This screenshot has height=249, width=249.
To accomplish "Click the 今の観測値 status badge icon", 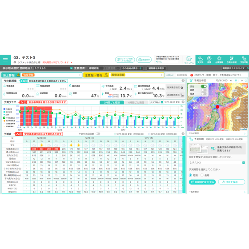I will (x=24, y=81).
